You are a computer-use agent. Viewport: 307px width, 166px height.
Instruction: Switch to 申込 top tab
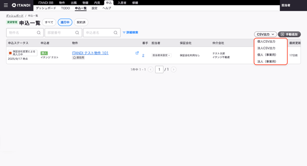click(109, 3)
